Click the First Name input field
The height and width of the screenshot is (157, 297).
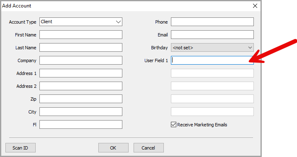click(81, 35)
